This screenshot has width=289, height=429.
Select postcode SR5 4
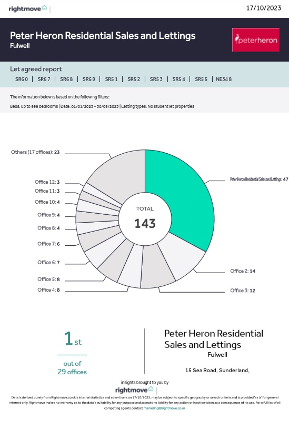click(178, 79)
